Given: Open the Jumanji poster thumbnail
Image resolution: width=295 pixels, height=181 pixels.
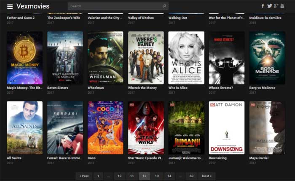Looking at the screenshot, I should [x=186, y=128].
